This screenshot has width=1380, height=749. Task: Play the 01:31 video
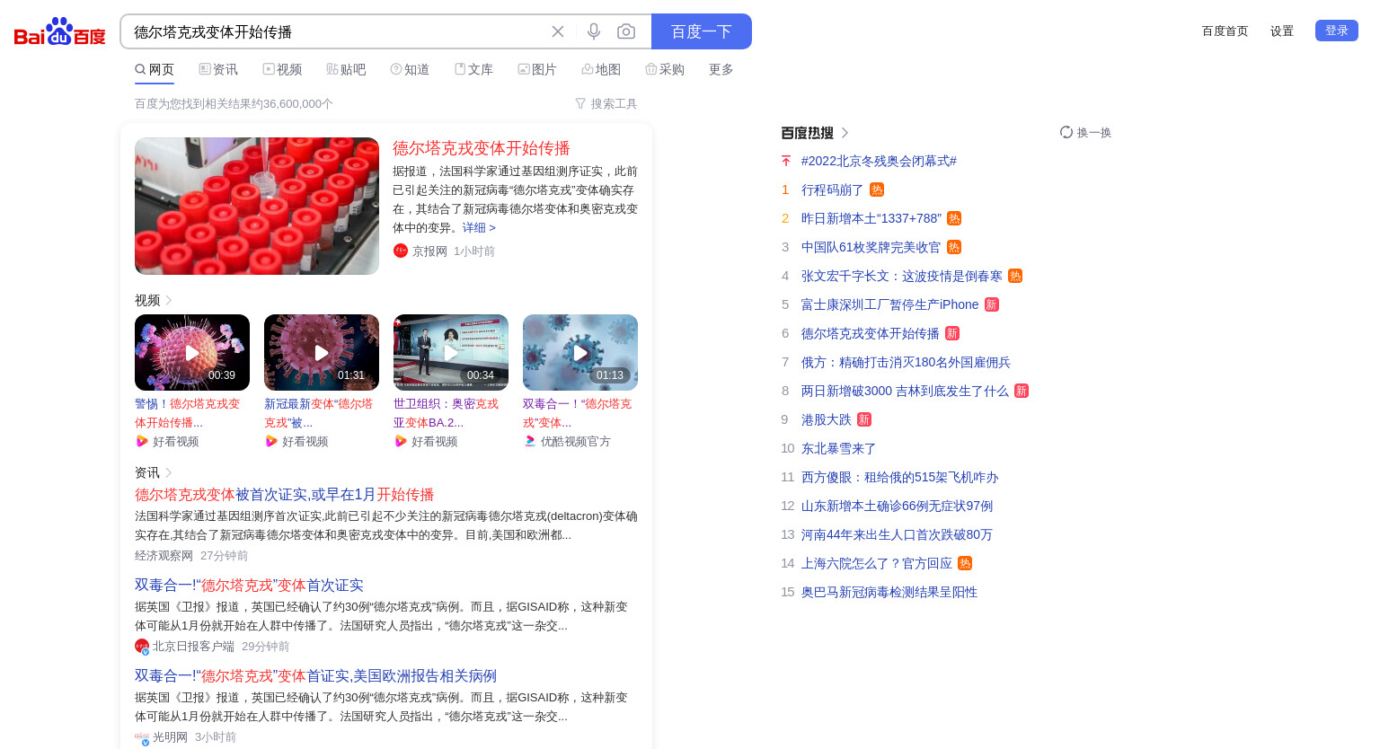[x=322, y=352]
